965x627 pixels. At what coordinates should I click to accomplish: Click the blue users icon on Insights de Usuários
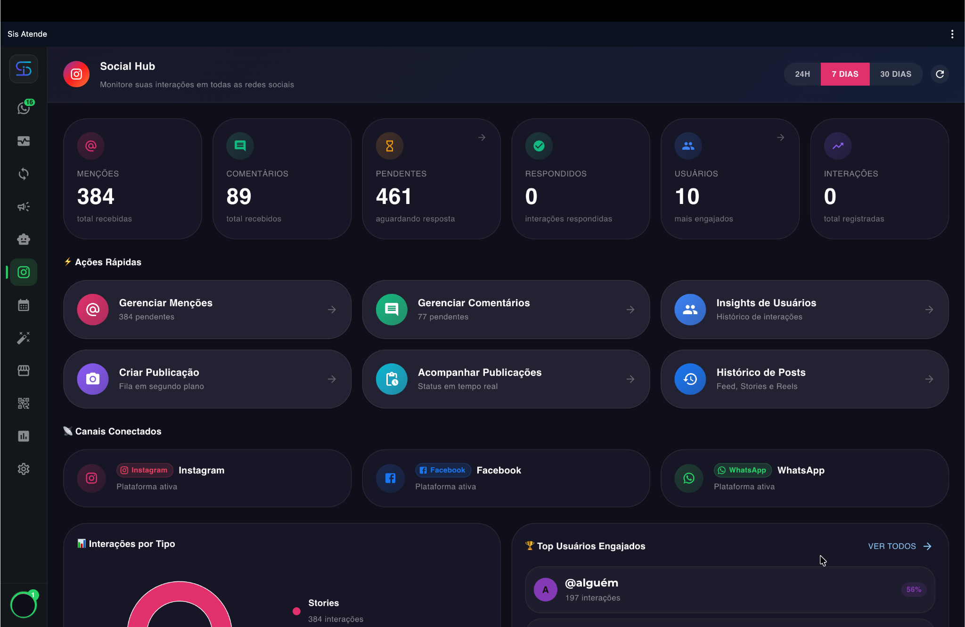pyautogui.click(x=690, y=309)
